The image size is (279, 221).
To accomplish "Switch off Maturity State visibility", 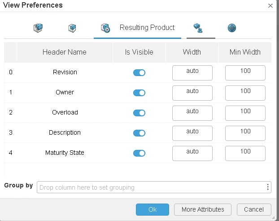I will click(139, 153).
